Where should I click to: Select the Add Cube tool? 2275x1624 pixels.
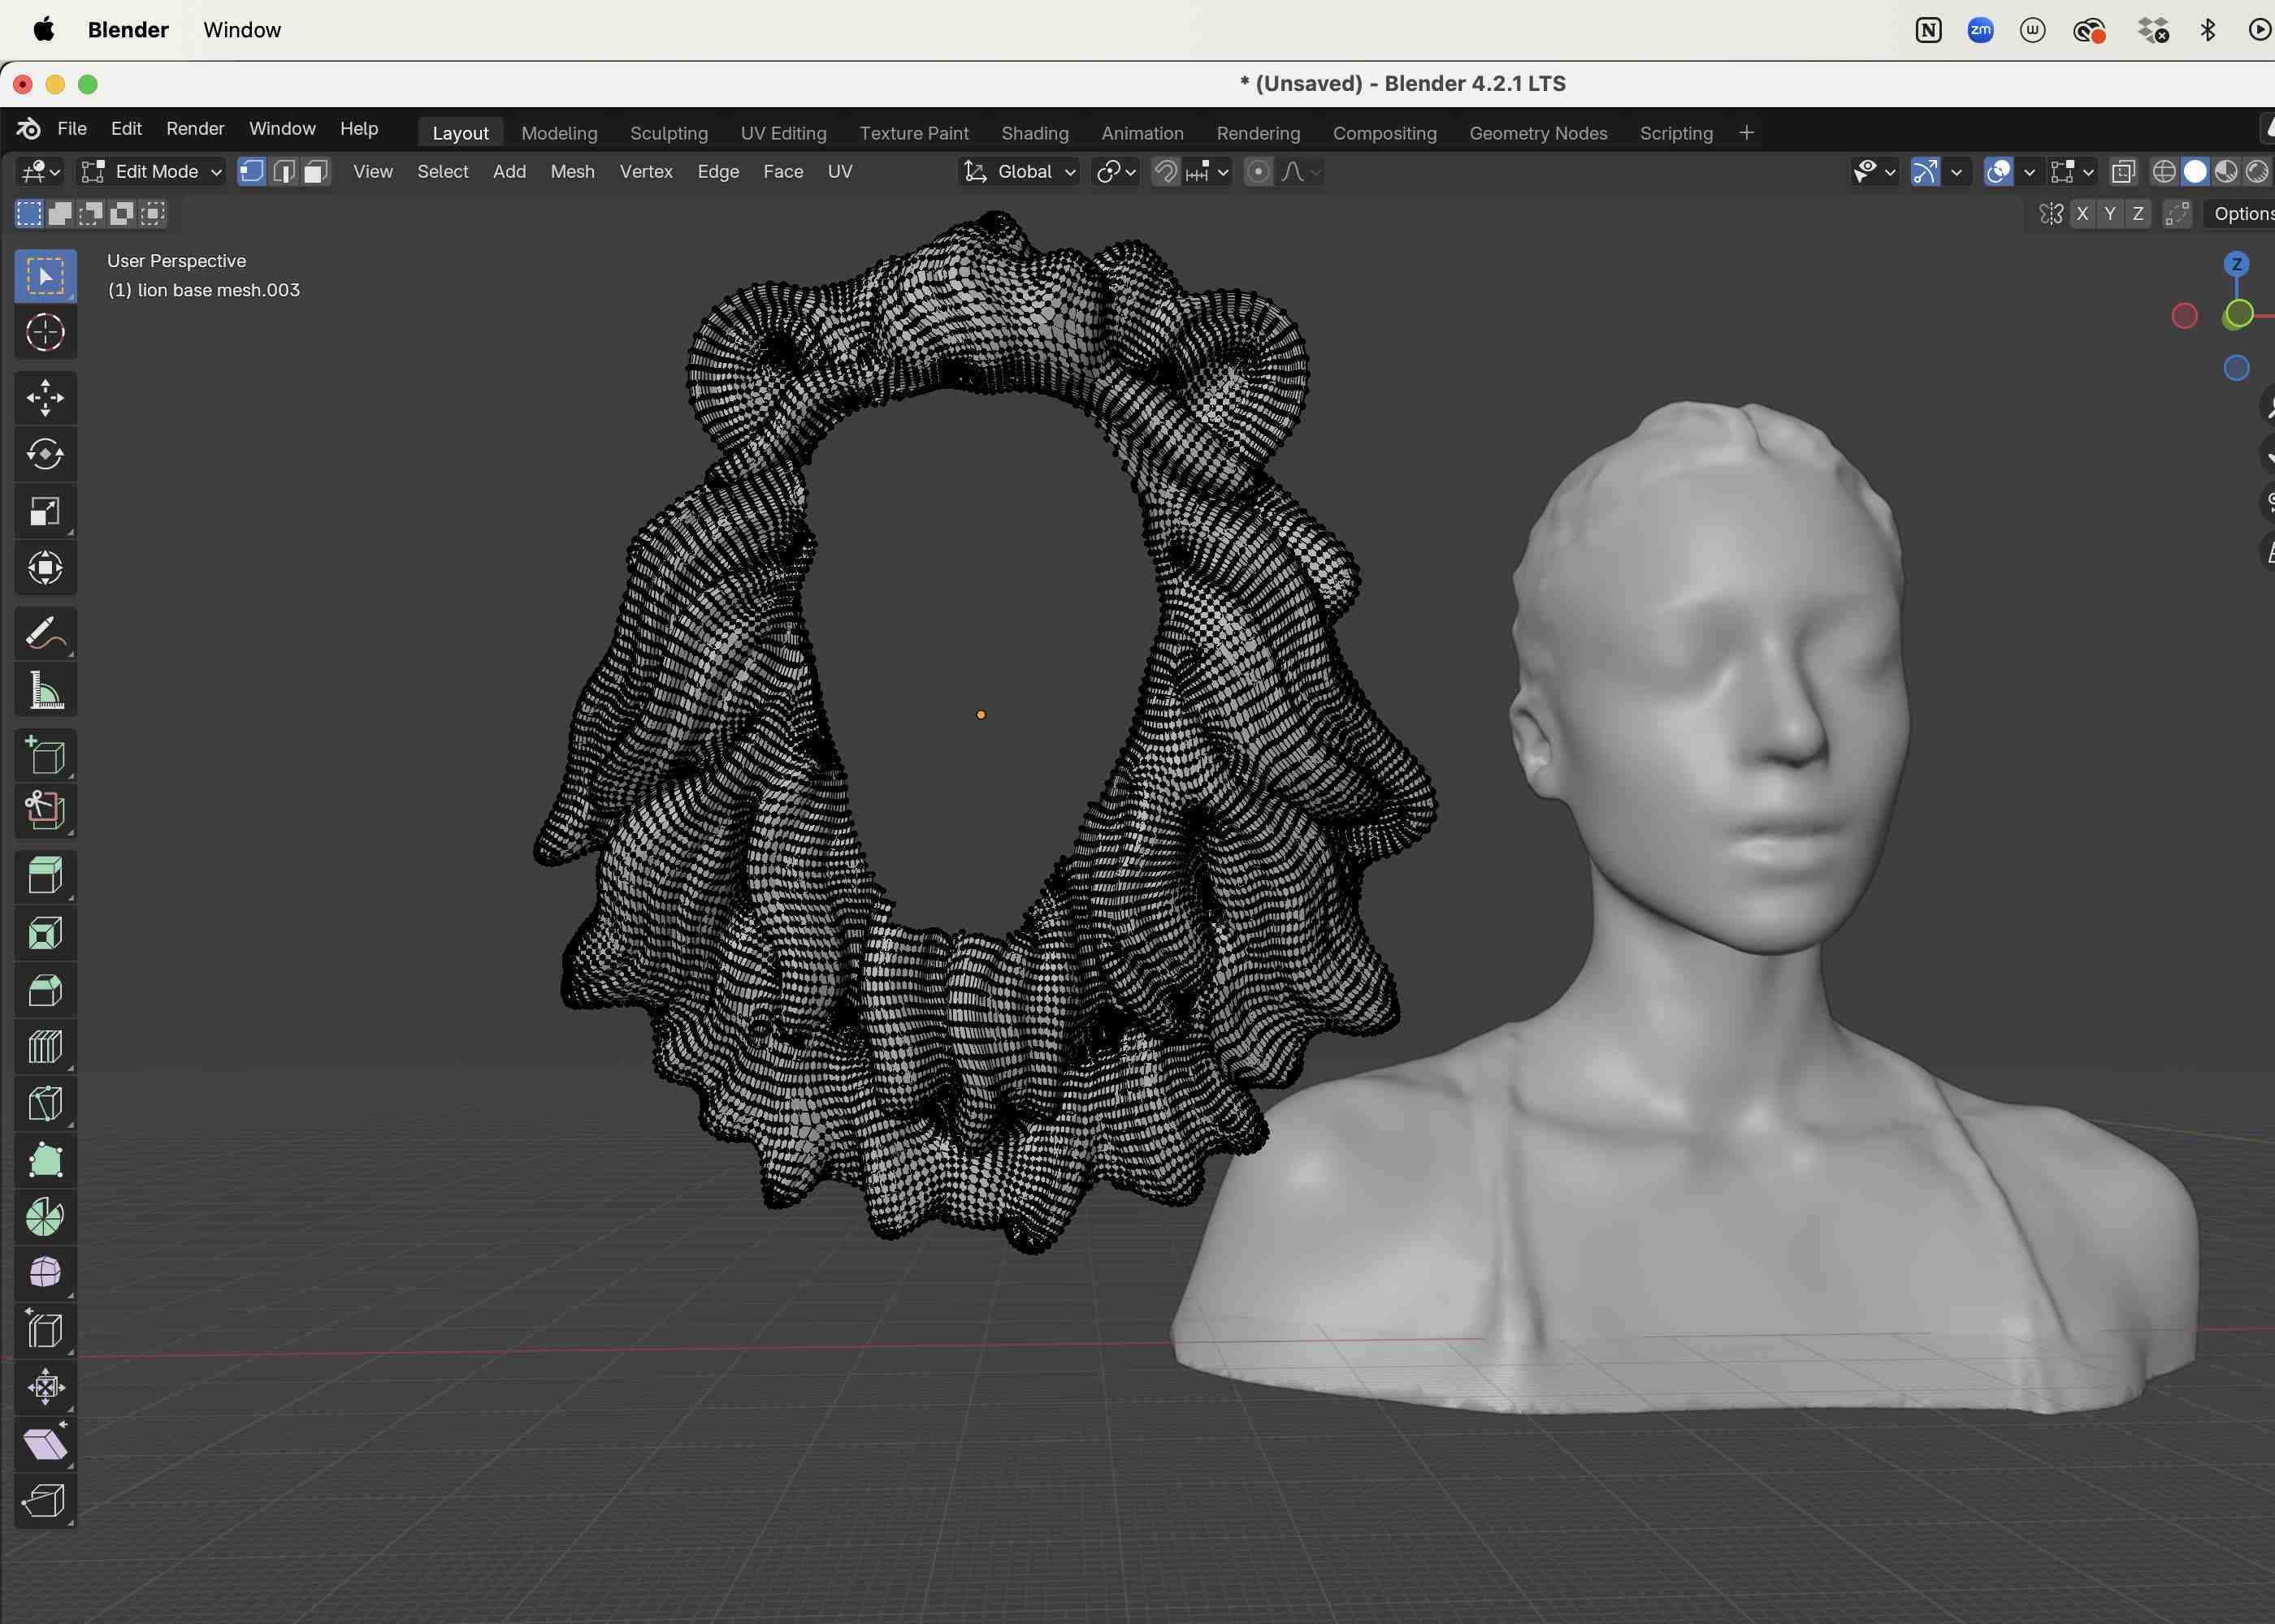45,755
